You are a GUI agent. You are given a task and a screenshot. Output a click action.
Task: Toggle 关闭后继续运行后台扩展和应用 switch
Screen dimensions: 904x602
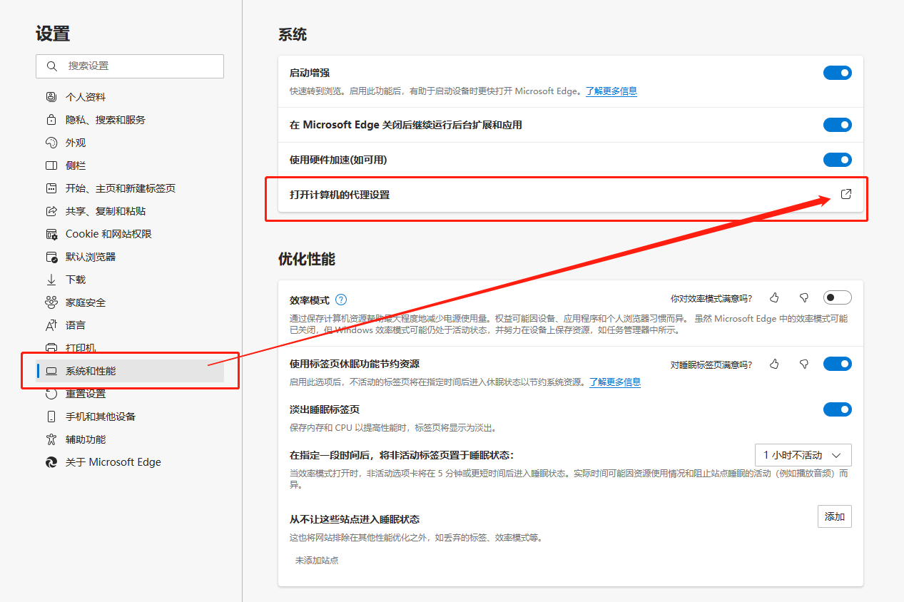click(838, 125)
